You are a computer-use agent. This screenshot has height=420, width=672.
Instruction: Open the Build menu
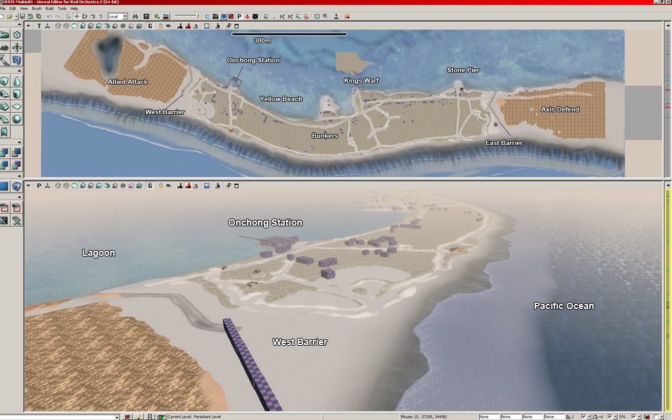(49, 9)
